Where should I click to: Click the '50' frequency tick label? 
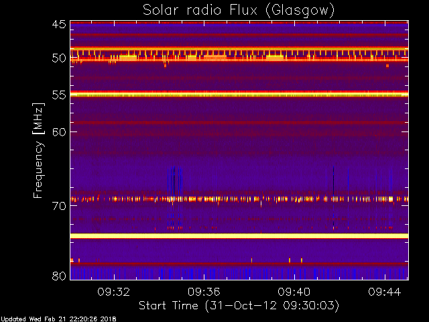(59, 58)
